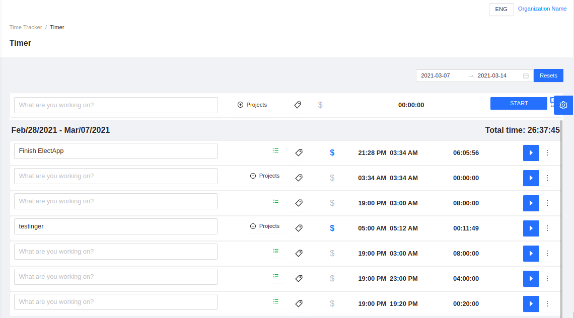The height and width of the screenshot is (318, 574).
Task: Click the Resets button
Action: pyautogui.click(x=548, y=75)
